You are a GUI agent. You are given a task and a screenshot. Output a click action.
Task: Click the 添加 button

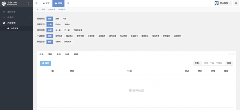point(45,63)
